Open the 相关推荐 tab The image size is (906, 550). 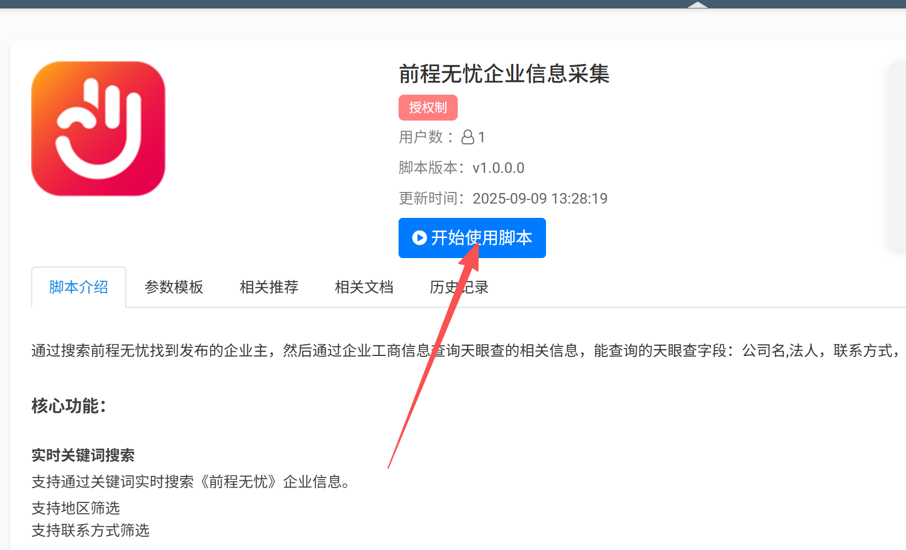point(269,287)
